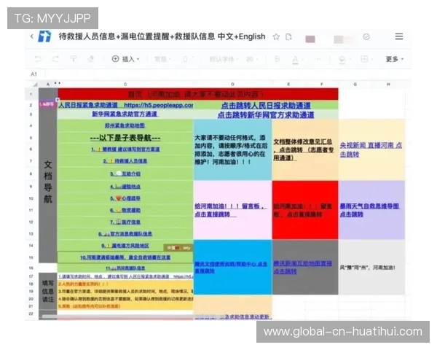Viewport: 437px width, 350px height.
Task: Click the 填写信息请注 label cell
Action: 47,292
